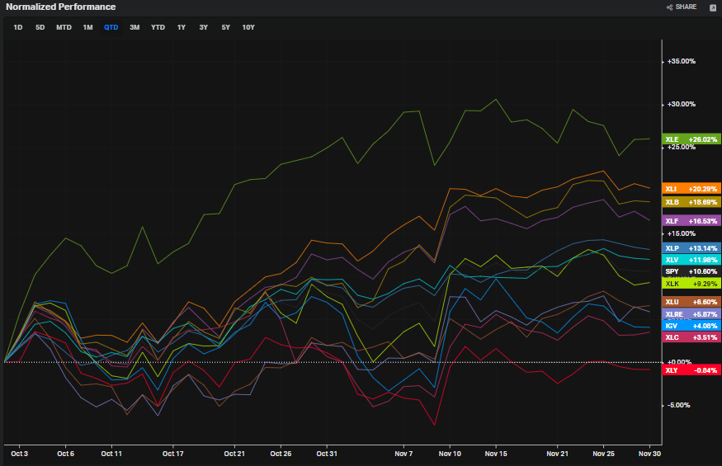Select the teal XLV +11.98% tag

691,260
